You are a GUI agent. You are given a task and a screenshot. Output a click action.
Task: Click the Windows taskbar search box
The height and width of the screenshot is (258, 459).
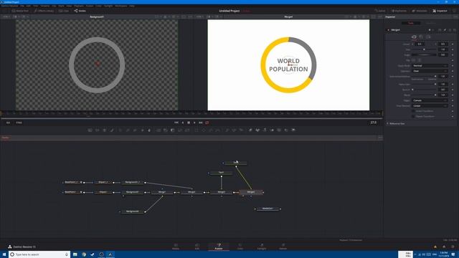[39, 254]
